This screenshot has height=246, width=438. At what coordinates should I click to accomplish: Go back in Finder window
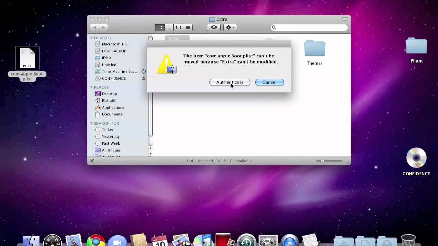point(95,27)
